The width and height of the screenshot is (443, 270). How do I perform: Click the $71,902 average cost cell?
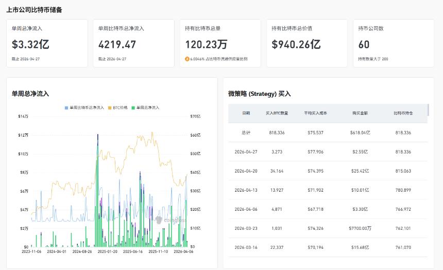tap(315, 190)
